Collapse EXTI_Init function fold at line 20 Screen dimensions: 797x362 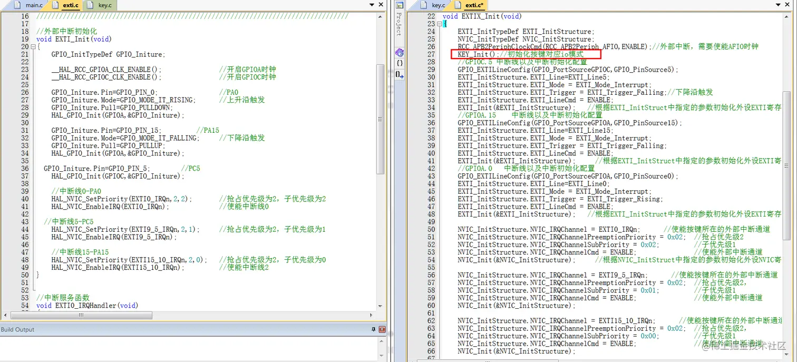(33, 46)
